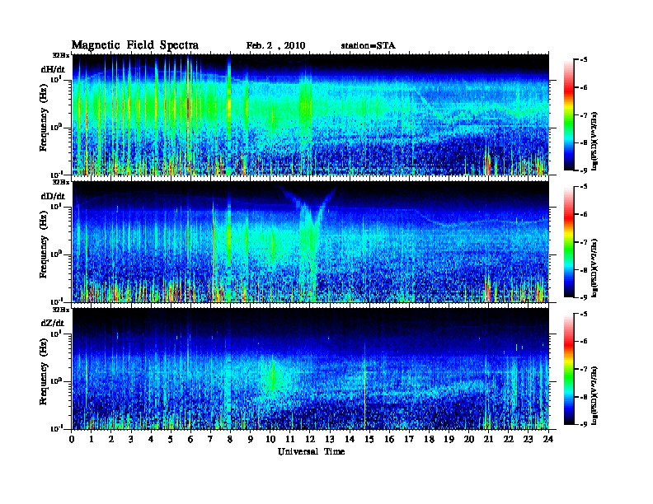
Task: Click the "station=STA" label
Action: [x=368, y=46]
